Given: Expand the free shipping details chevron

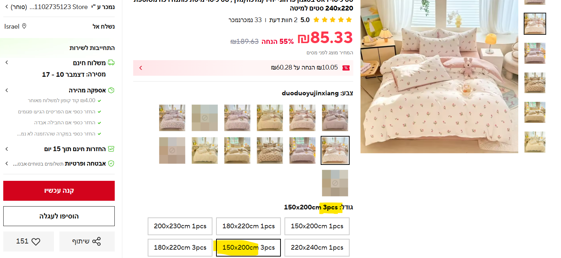Looking at the screenshot, I should click(7, 63).
